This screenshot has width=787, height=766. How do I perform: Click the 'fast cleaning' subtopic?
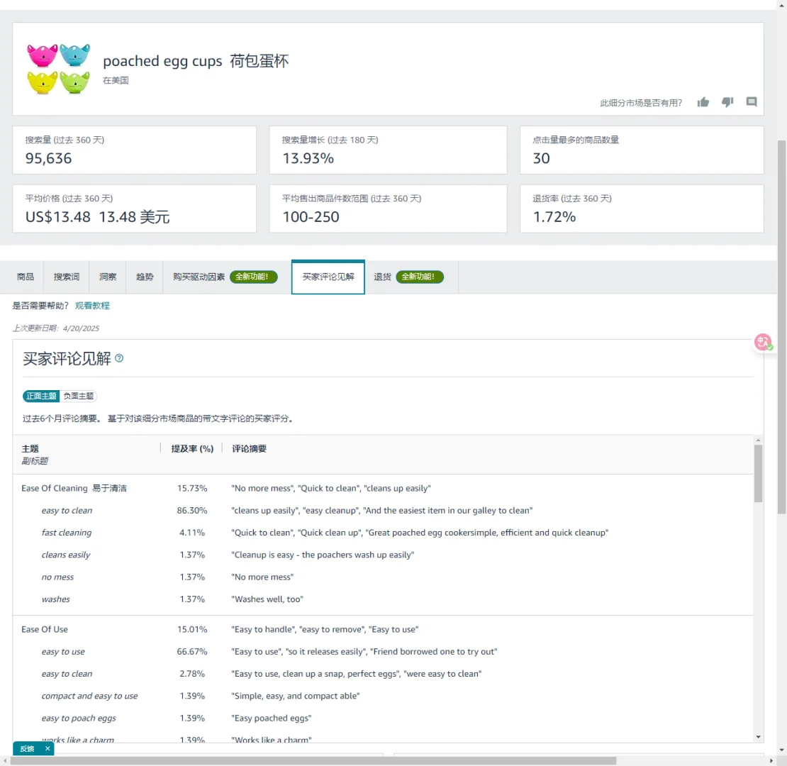coord(66,533)
